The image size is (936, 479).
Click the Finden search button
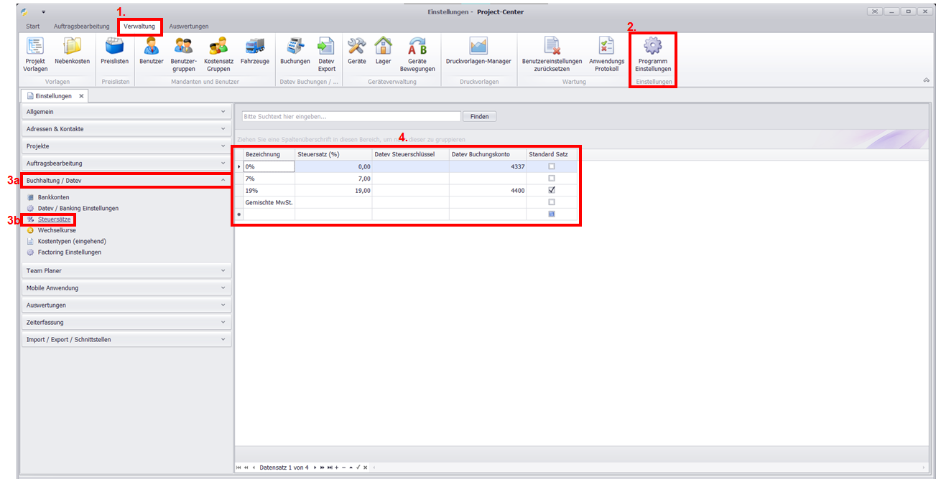coord(479,116)
